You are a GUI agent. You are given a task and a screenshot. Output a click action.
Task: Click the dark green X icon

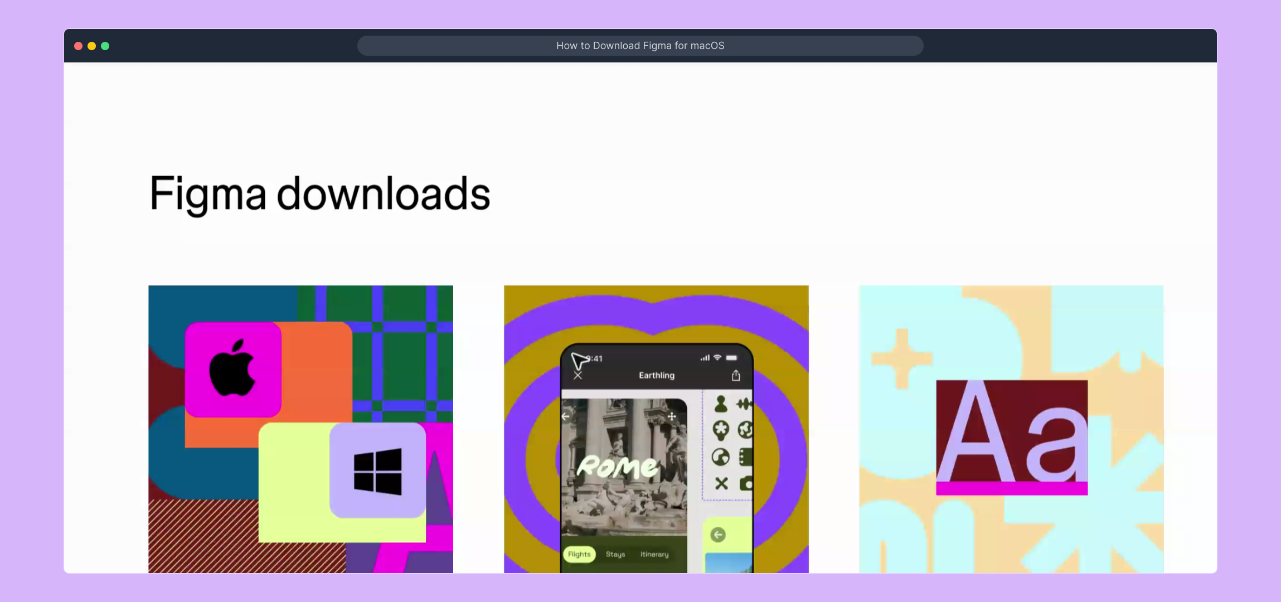pos(721,483)
